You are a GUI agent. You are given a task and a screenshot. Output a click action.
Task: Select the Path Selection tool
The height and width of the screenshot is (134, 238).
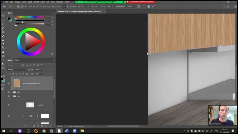point(3,64)
